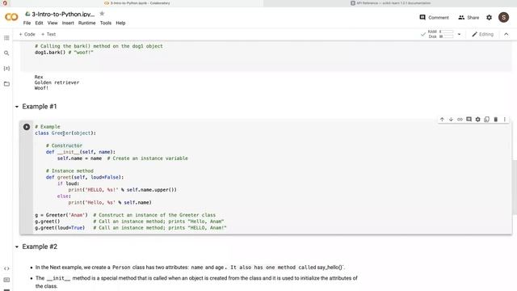Star the 3-Intro-to-Python notebook

click(x=102, y=14)
